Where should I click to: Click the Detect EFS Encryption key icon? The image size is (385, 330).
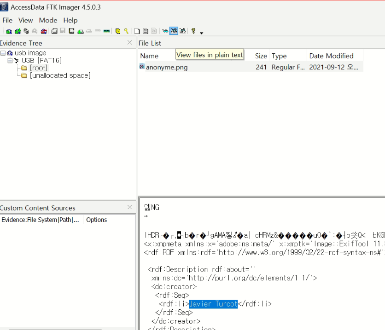126,31
